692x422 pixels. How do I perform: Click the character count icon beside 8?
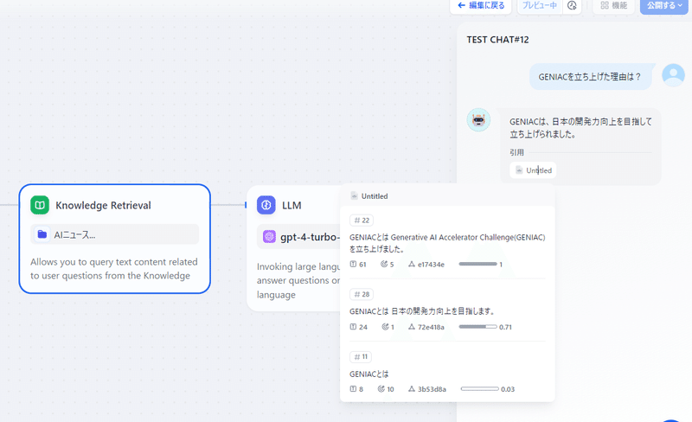click(353, 389)
